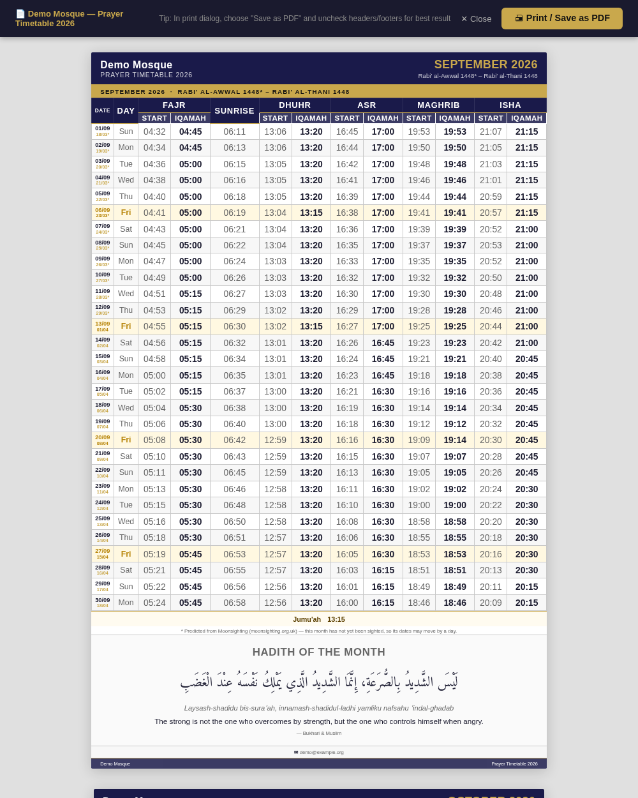This screenshot has height=798, width=638.
Task: Select date cell 10/09
Action: click(103, 278)
